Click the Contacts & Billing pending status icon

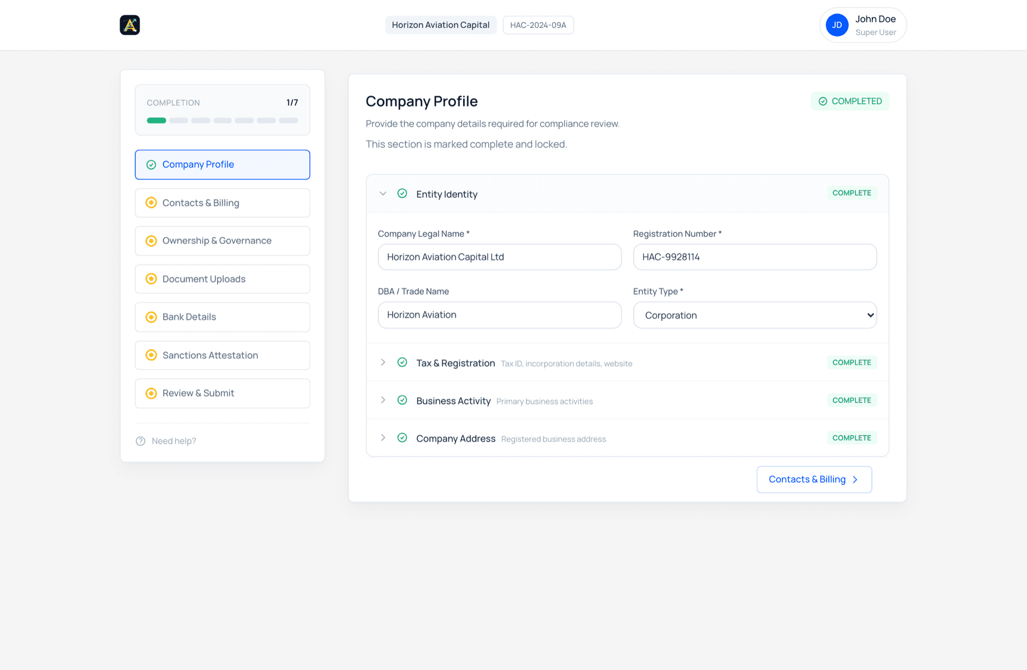(x=151, y=203)
